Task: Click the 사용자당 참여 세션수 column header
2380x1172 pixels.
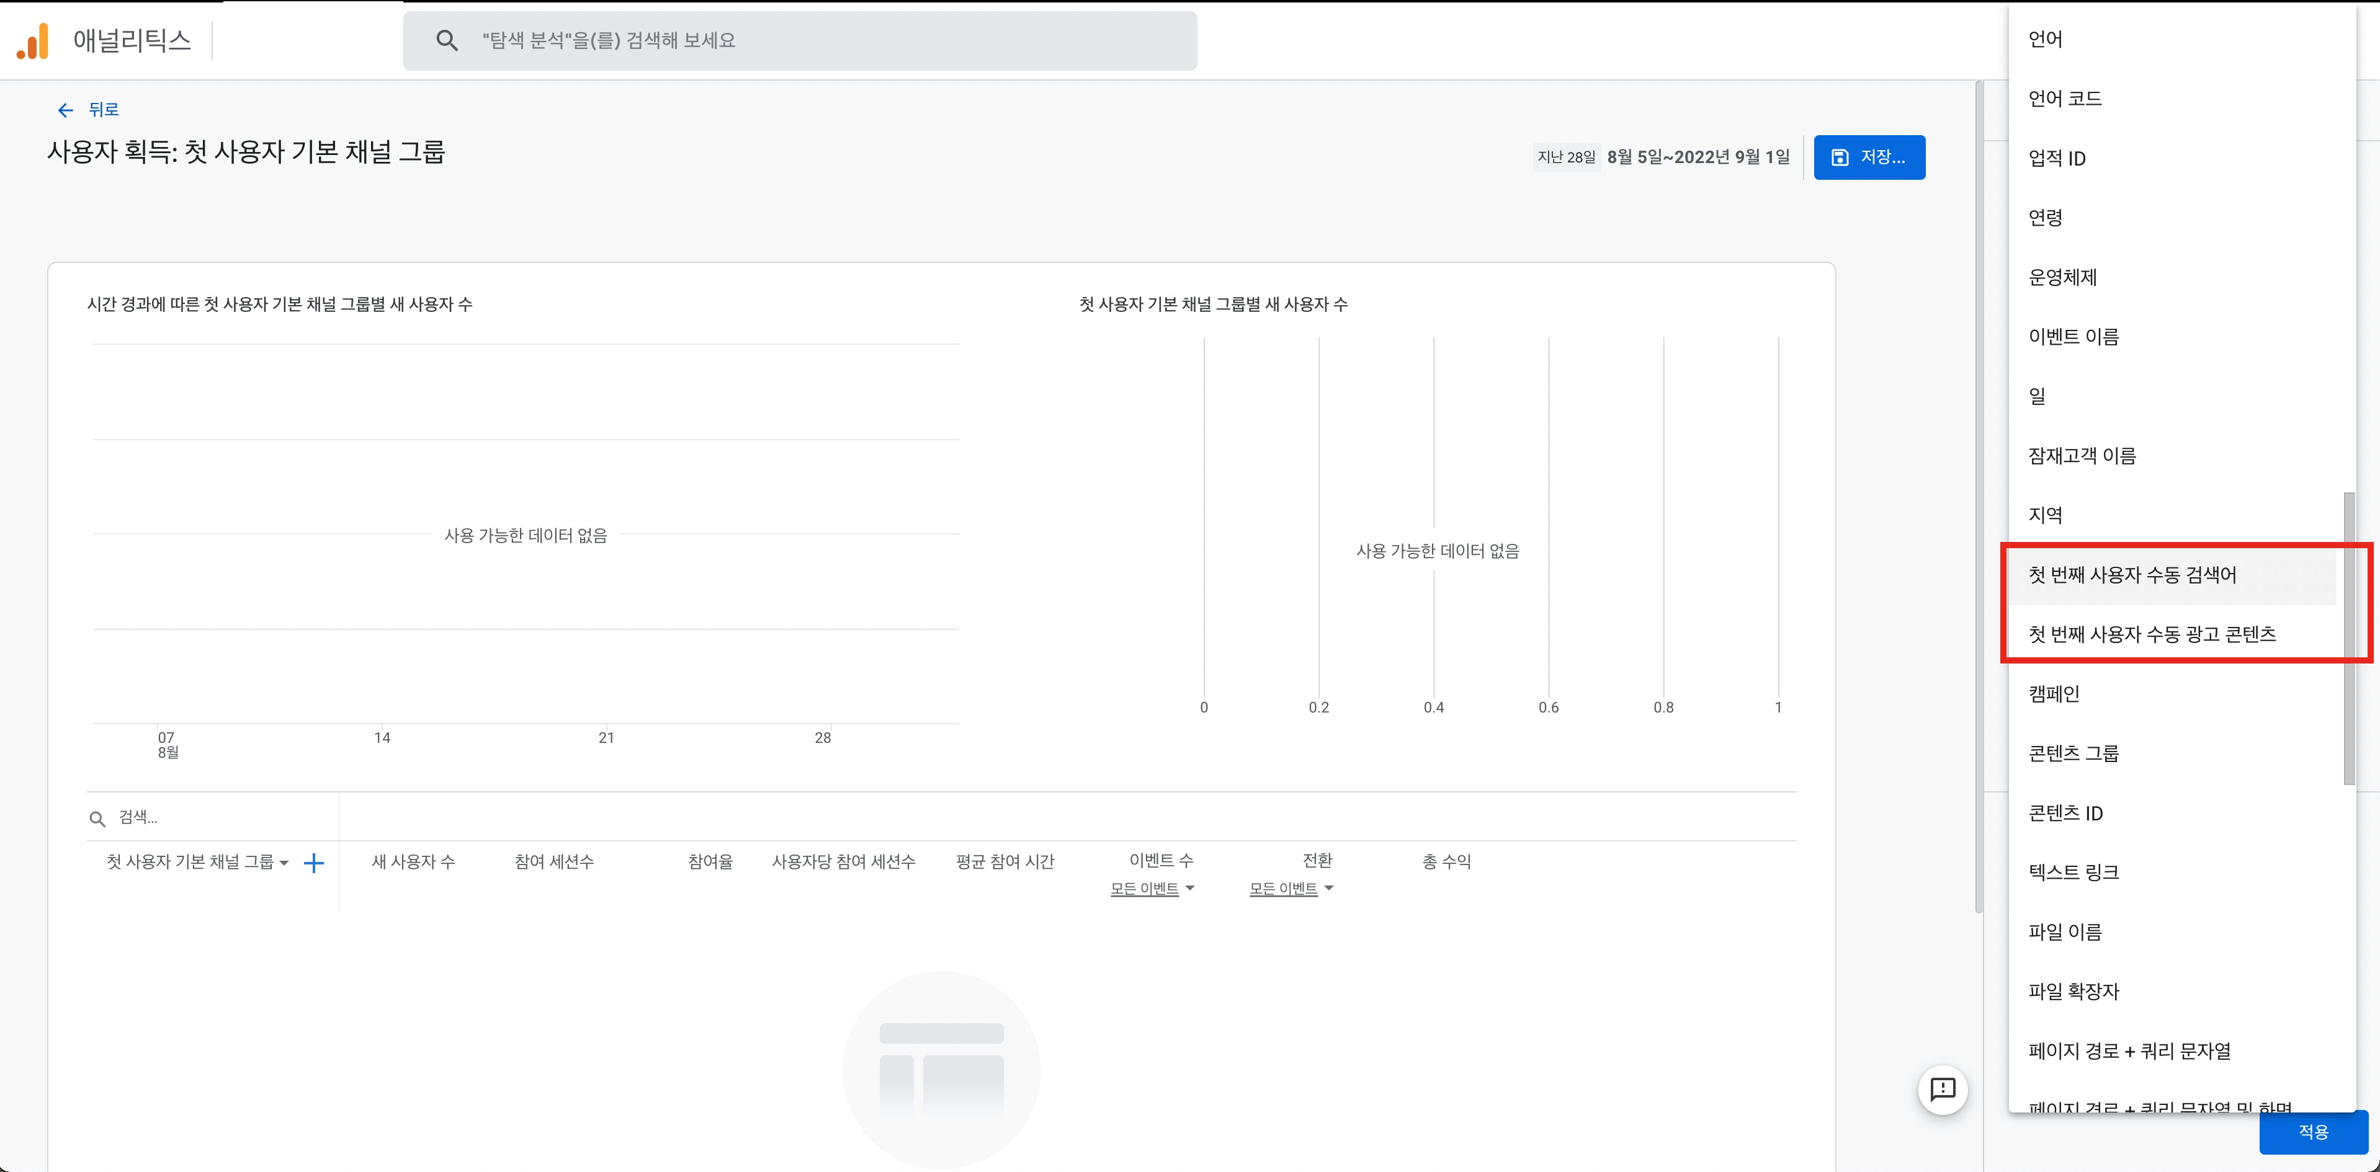Action: (844, 862)
